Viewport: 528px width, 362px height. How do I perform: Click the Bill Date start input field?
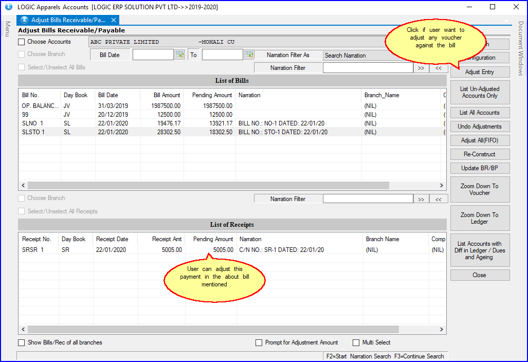pyautogui.click(x=153, y=55)
